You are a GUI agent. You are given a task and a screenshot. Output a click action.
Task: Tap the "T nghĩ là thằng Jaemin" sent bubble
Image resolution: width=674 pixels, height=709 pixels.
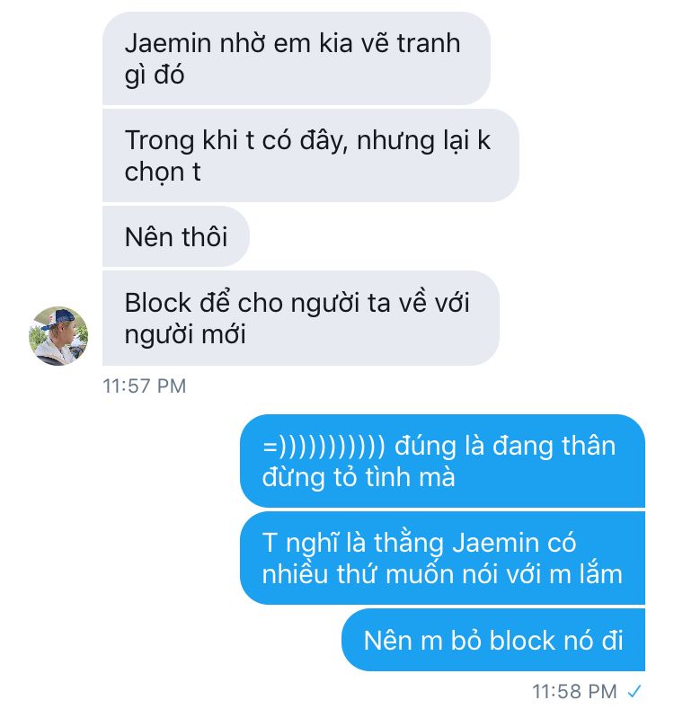click(442, 558)
